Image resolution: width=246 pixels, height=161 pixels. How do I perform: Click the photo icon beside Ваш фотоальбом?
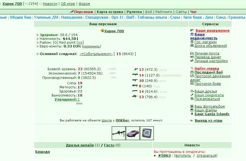tap(192, 106)
